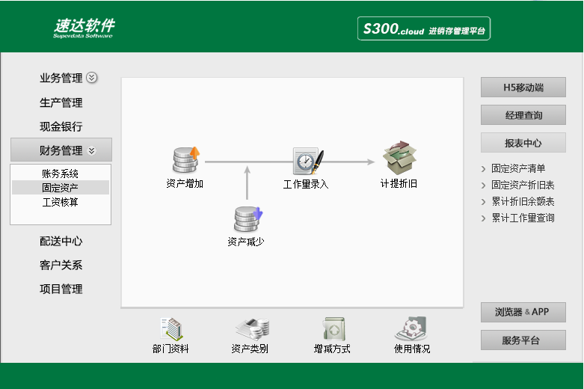
Task: Open the 项目管理 menu
Action: (61, 289)
